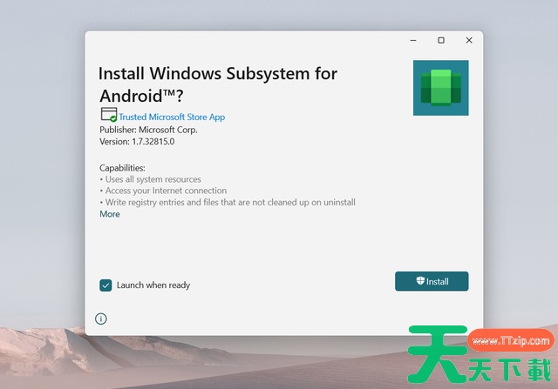
Task: Click the shield icon on the Install button
Action: (x=419, y=281)
